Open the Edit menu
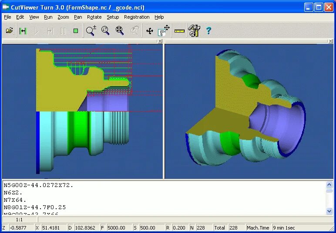This screenshot has height=233, width=336. [x=20, y=17]
